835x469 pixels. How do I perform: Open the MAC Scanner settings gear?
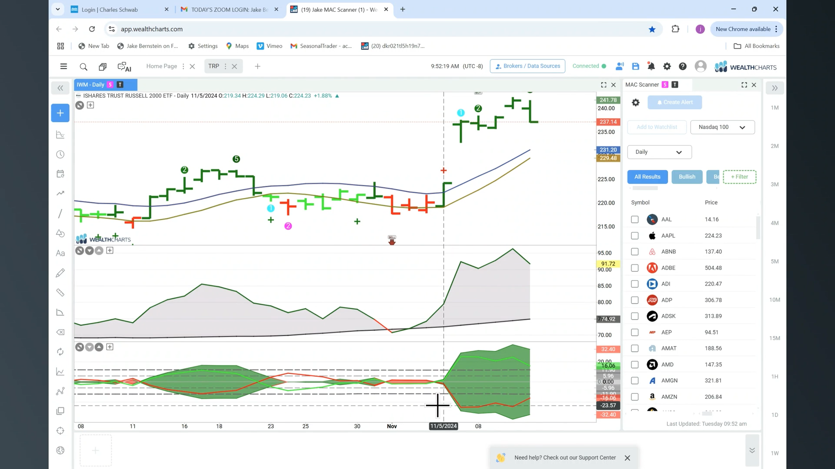pyautogui.click(x=635, y=102)
